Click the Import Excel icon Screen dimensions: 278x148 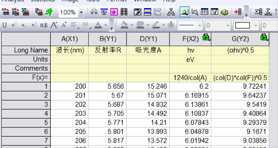(x=26, y=12)
